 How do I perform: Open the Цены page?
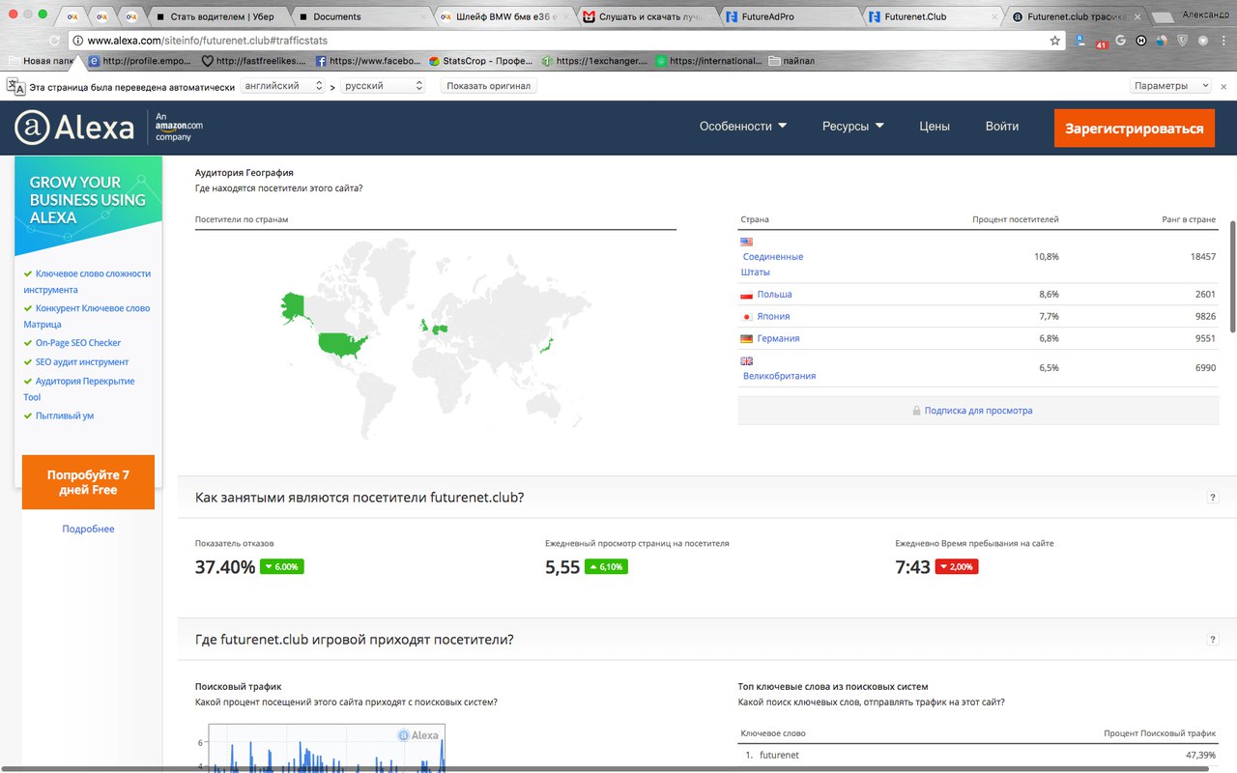[935, 127]
